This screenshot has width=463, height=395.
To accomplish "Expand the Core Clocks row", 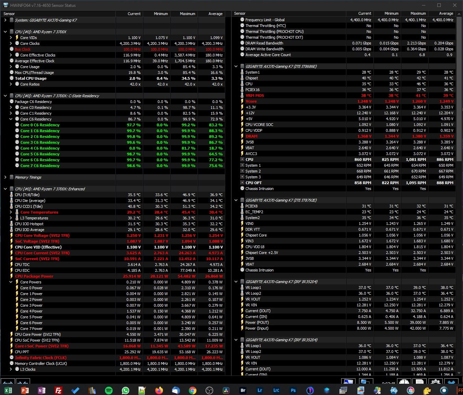I will pos(11,43).
